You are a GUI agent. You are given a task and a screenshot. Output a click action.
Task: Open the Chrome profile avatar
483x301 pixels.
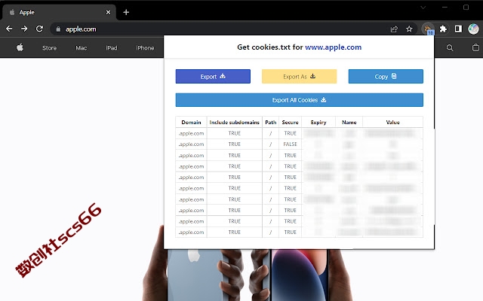pyautogui.click(x=473, y=29)
